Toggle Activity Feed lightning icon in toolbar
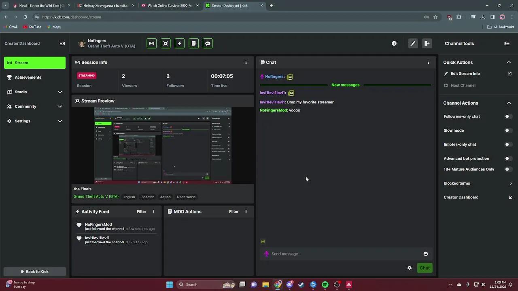 (x=180, y=43)
